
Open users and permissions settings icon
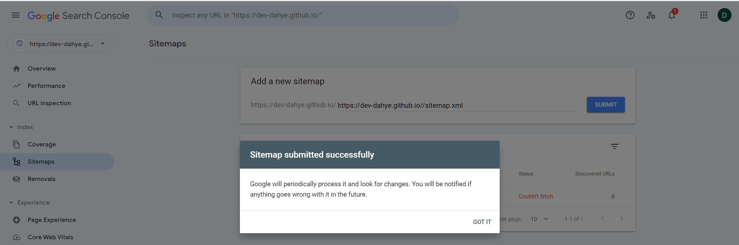click(651, 15)
